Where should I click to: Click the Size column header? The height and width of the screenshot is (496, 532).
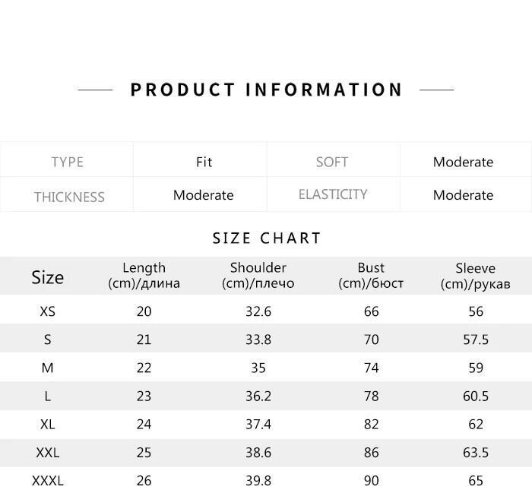(x=47, y=277)
